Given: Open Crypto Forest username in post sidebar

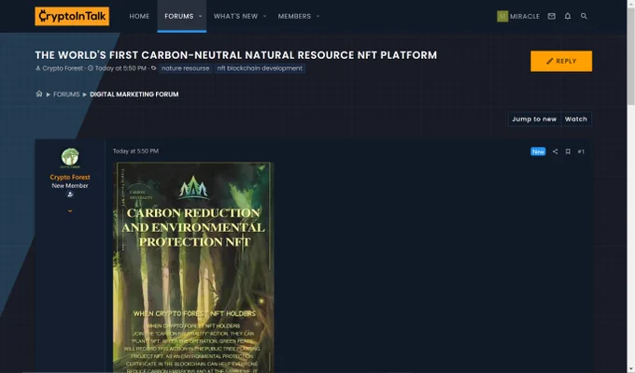Looking at the screenshot, I should point(70,178).
